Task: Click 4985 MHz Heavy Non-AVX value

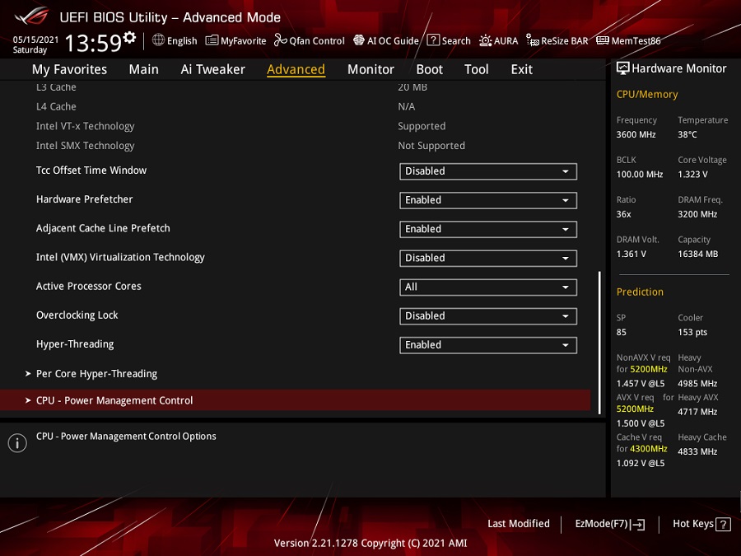Action: [697, 383]
